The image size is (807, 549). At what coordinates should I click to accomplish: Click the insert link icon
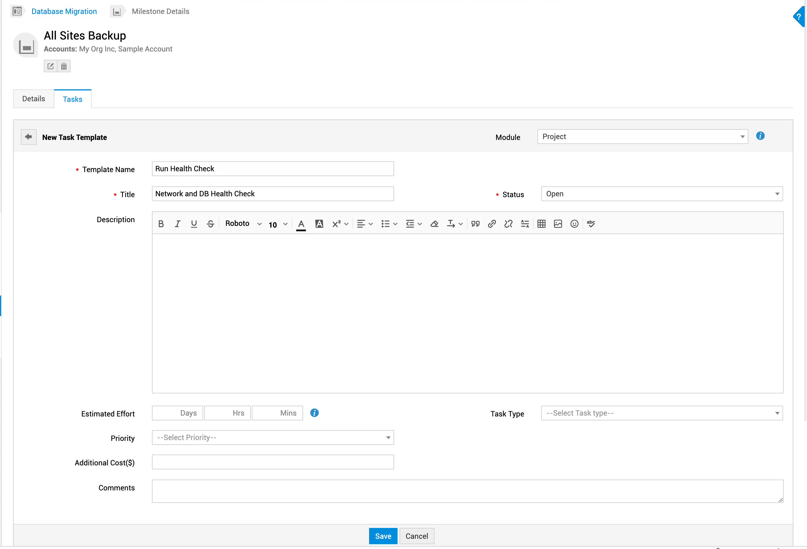click(492, 224)
